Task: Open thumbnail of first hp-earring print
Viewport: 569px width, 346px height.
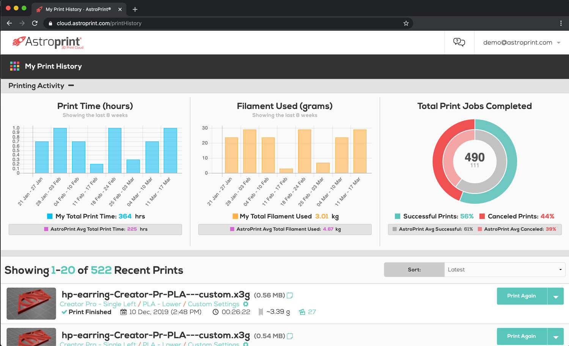Action: tap(31, 303)
